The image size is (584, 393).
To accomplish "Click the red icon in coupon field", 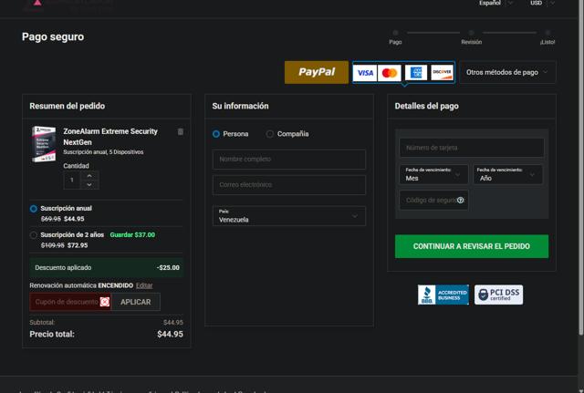I will click(x=105, y=302).
